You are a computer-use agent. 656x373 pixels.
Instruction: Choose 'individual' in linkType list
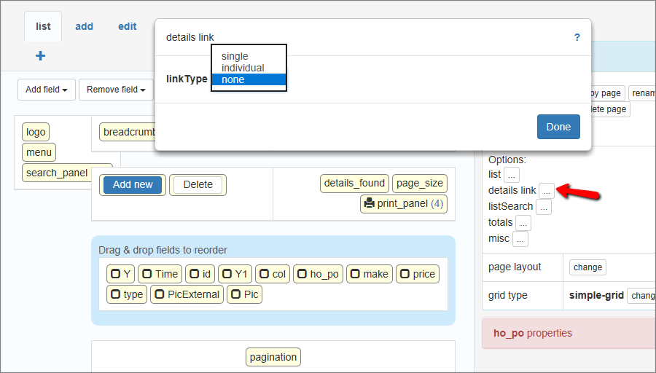pyautogui.click(x=249, y=68)
